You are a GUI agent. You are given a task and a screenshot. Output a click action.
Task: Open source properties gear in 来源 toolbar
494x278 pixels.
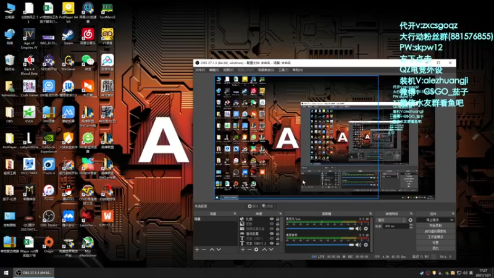pos(256,250)
